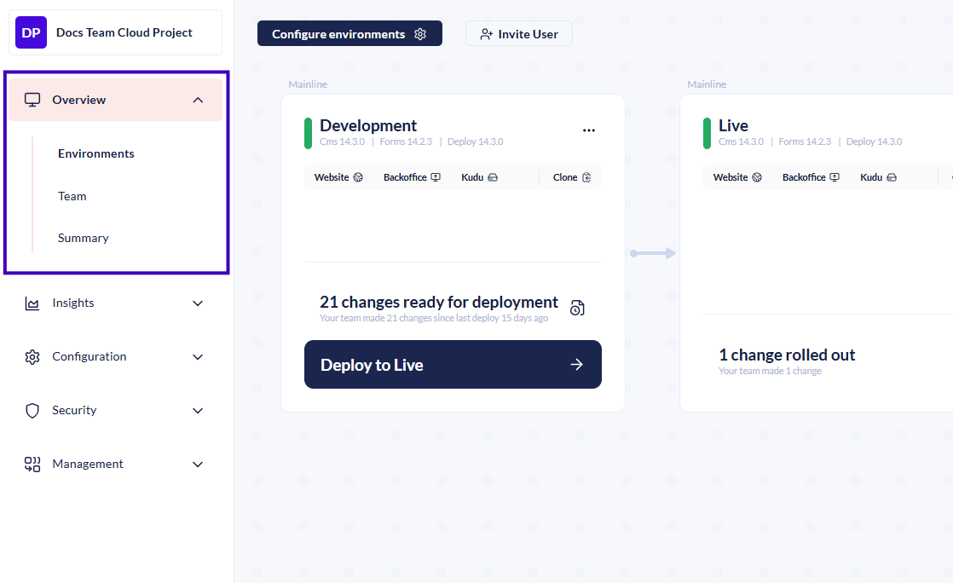Click the DP project avatar icon
953x583 pixels.
coord(31,32)
